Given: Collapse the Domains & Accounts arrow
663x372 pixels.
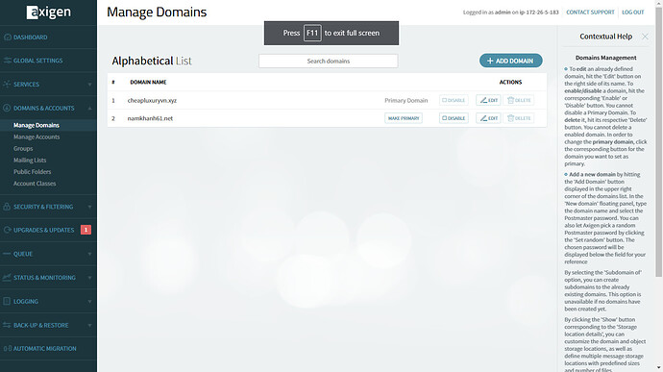Looking at the screenshot, I should tap(89, 109).
